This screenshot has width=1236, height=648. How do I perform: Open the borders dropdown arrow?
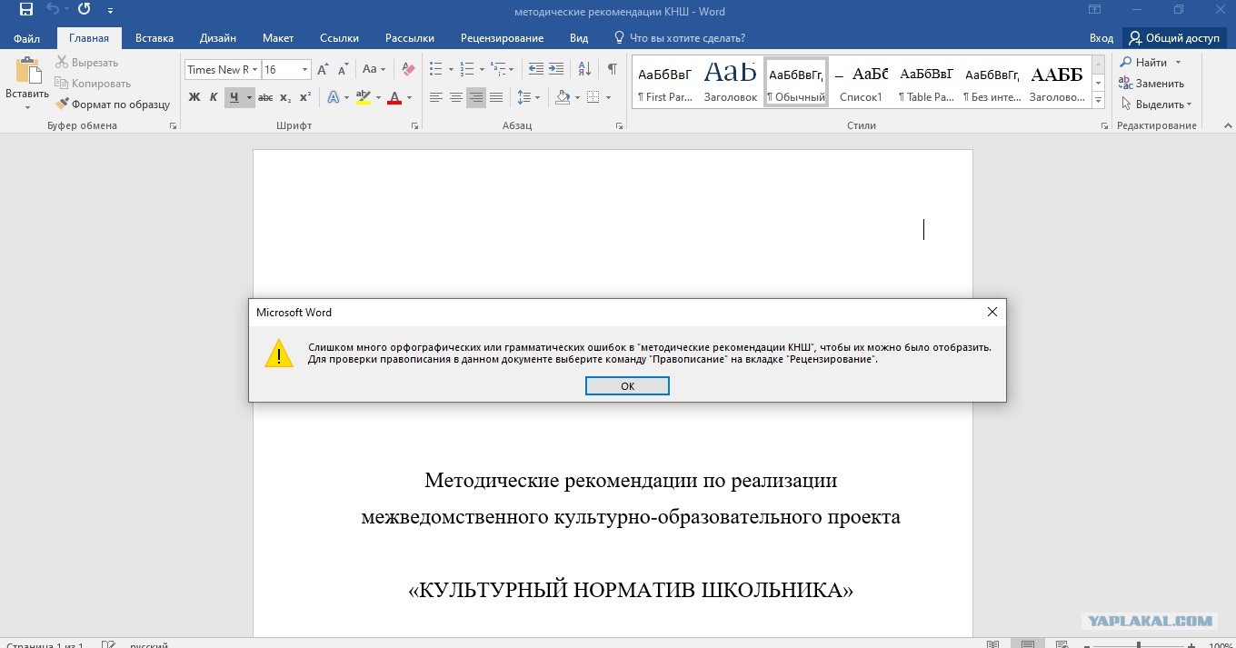[607, 97]
